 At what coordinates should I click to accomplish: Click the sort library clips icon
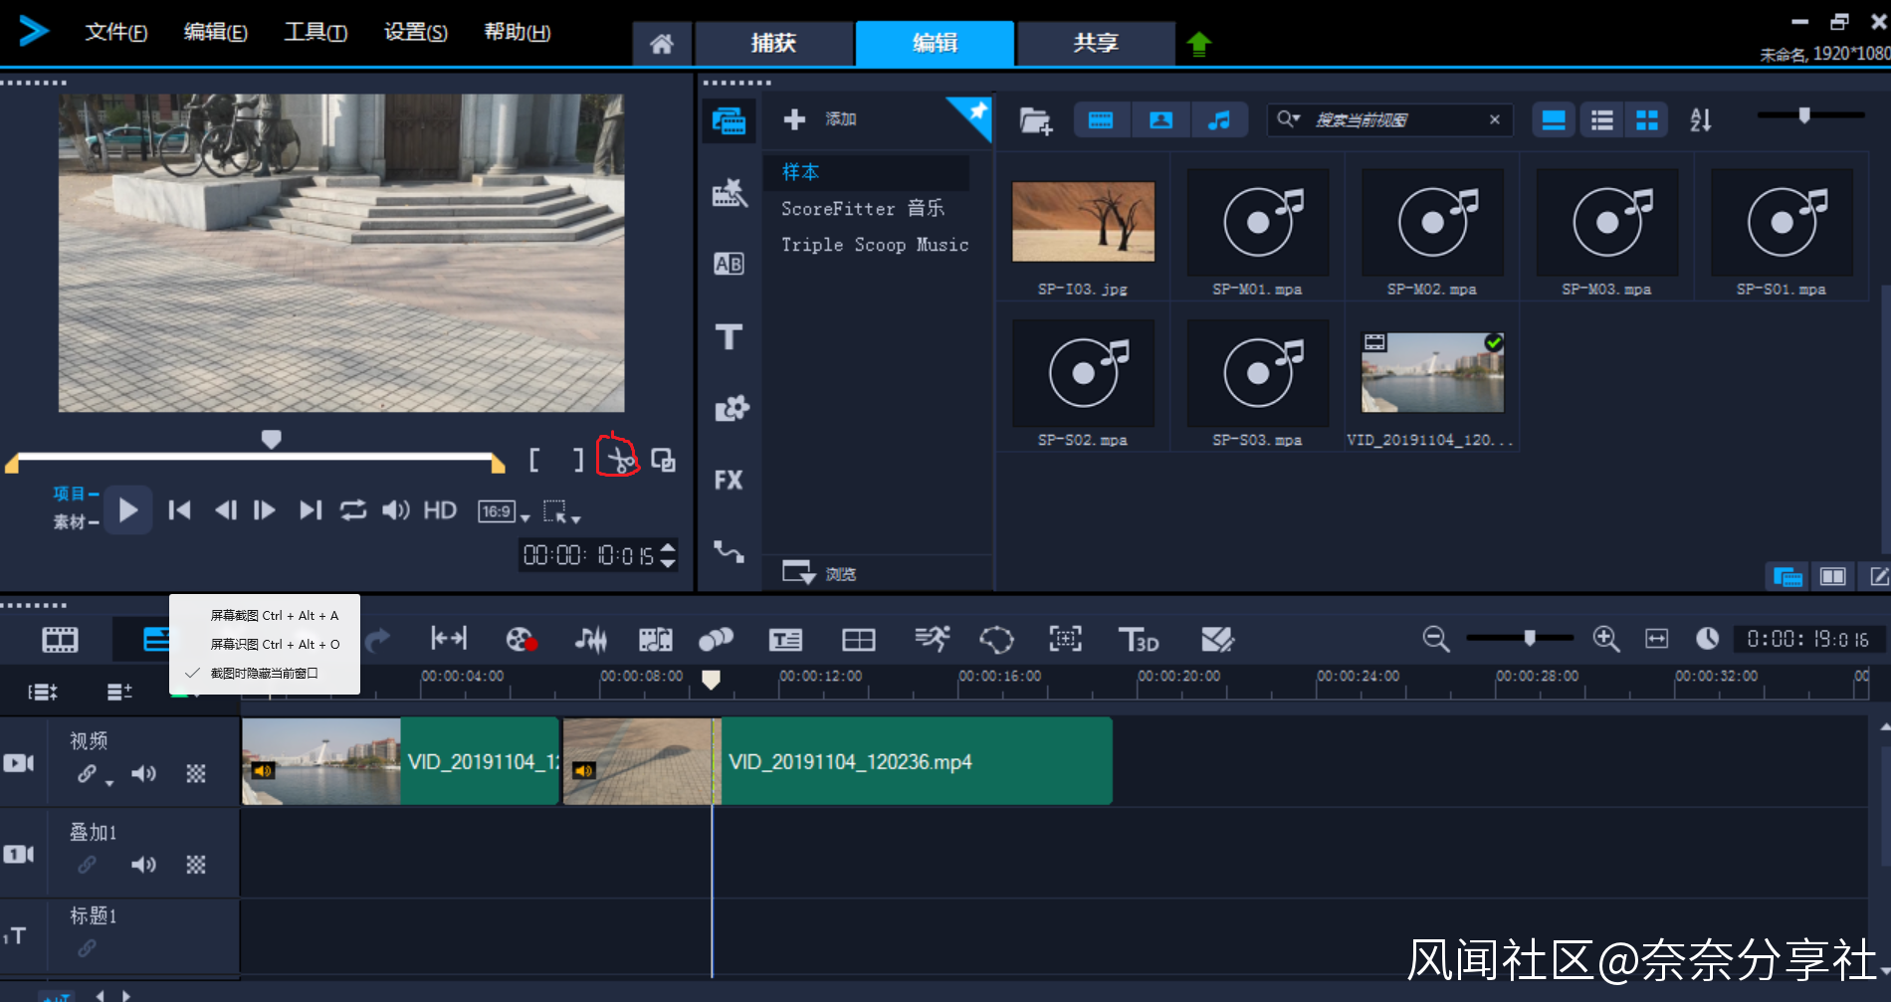click(x=1700, y=120)
